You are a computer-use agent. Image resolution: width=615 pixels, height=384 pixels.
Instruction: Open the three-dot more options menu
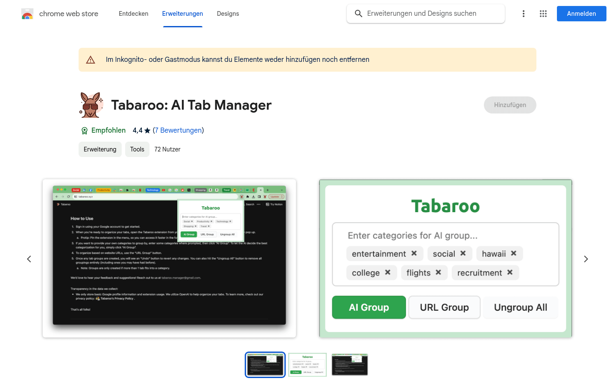[524, 14]
